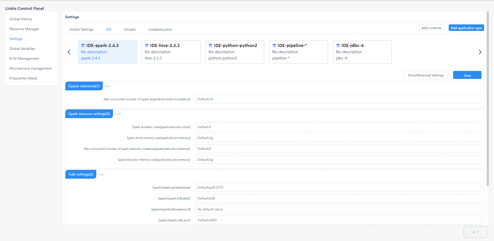494x241 pixels.
Task: Open the Global Settings tab
Action: tap(81, 29)
